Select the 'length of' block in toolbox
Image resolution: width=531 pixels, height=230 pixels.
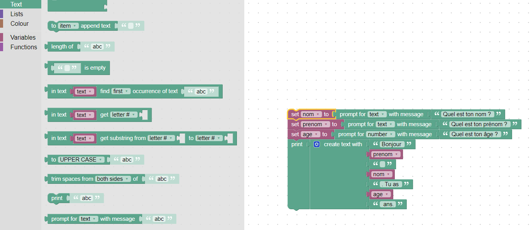coord(62,47)
